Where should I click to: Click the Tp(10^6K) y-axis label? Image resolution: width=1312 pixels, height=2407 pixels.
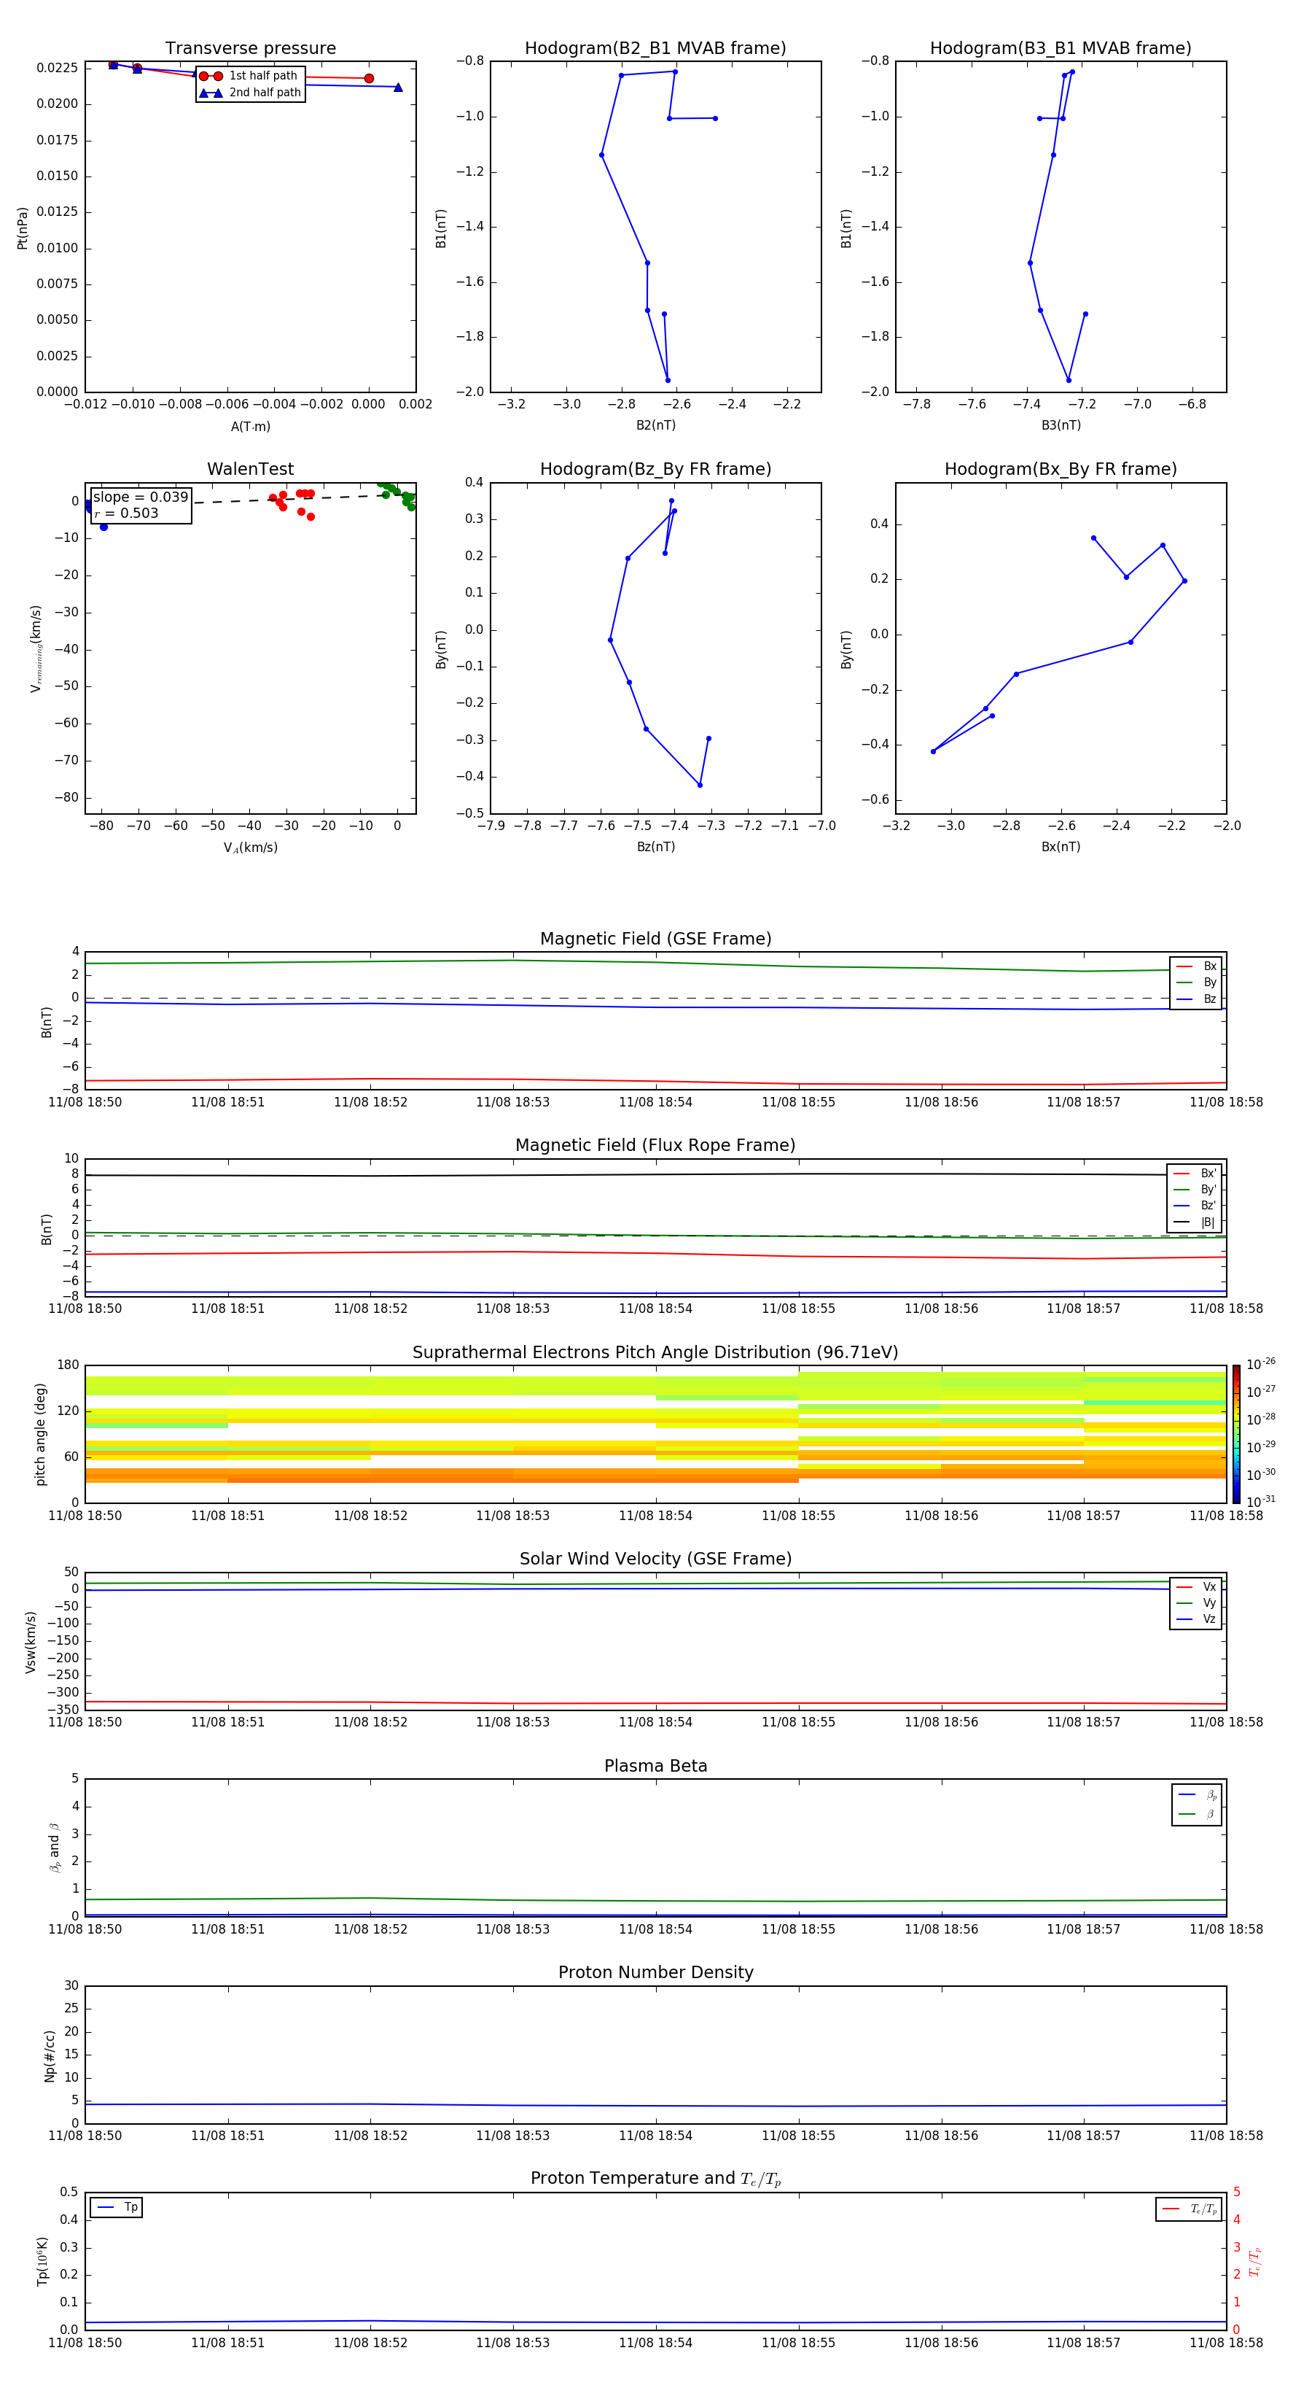42,2261
